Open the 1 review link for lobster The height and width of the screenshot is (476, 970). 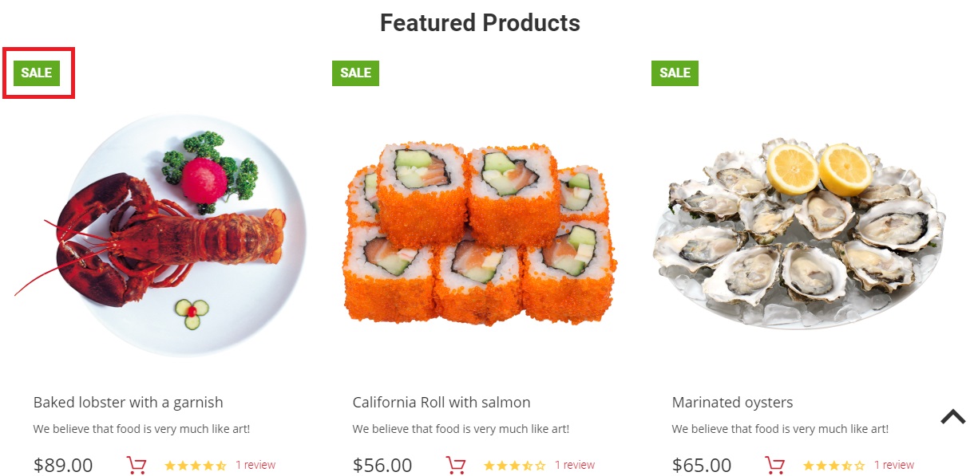255,465
